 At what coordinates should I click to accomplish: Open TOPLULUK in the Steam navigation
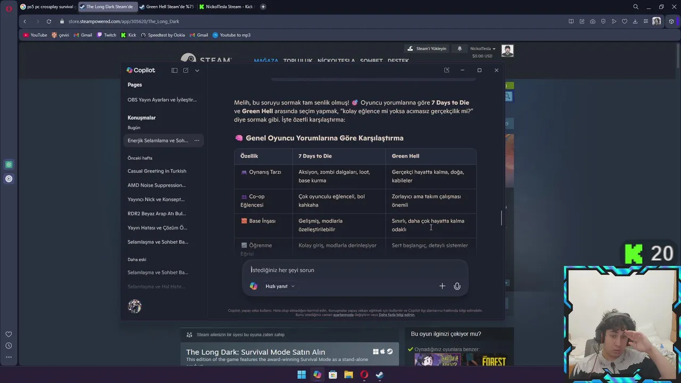298,61
